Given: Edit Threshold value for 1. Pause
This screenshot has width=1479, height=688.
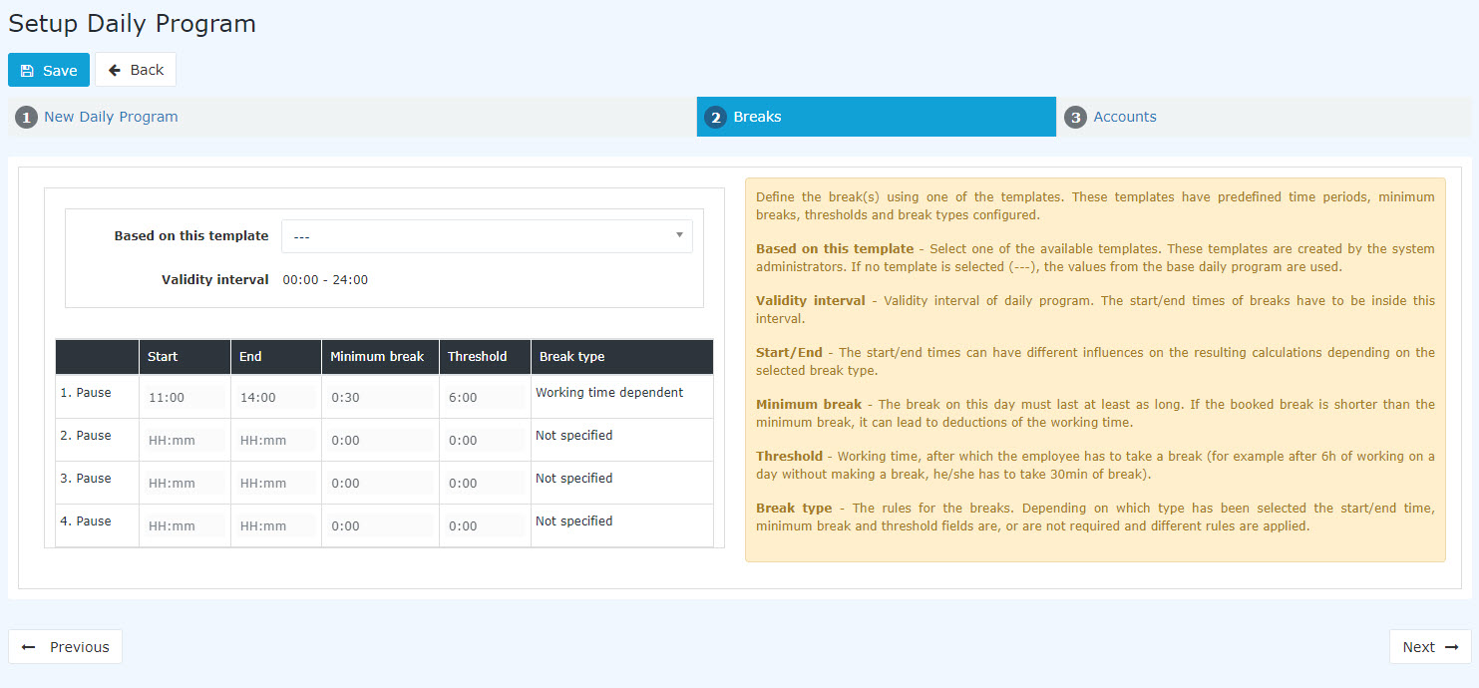Looking at the screenshot, I should pos(485,397).
